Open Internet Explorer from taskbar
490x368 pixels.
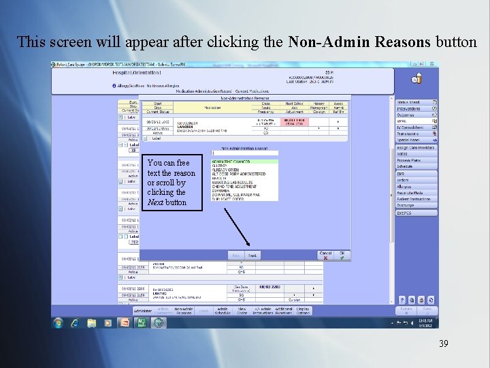coord(75,322)
